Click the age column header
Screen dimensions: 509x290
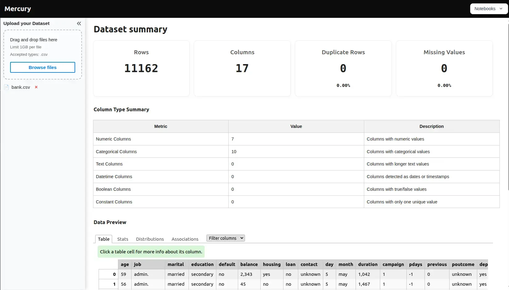coord(125,264)
